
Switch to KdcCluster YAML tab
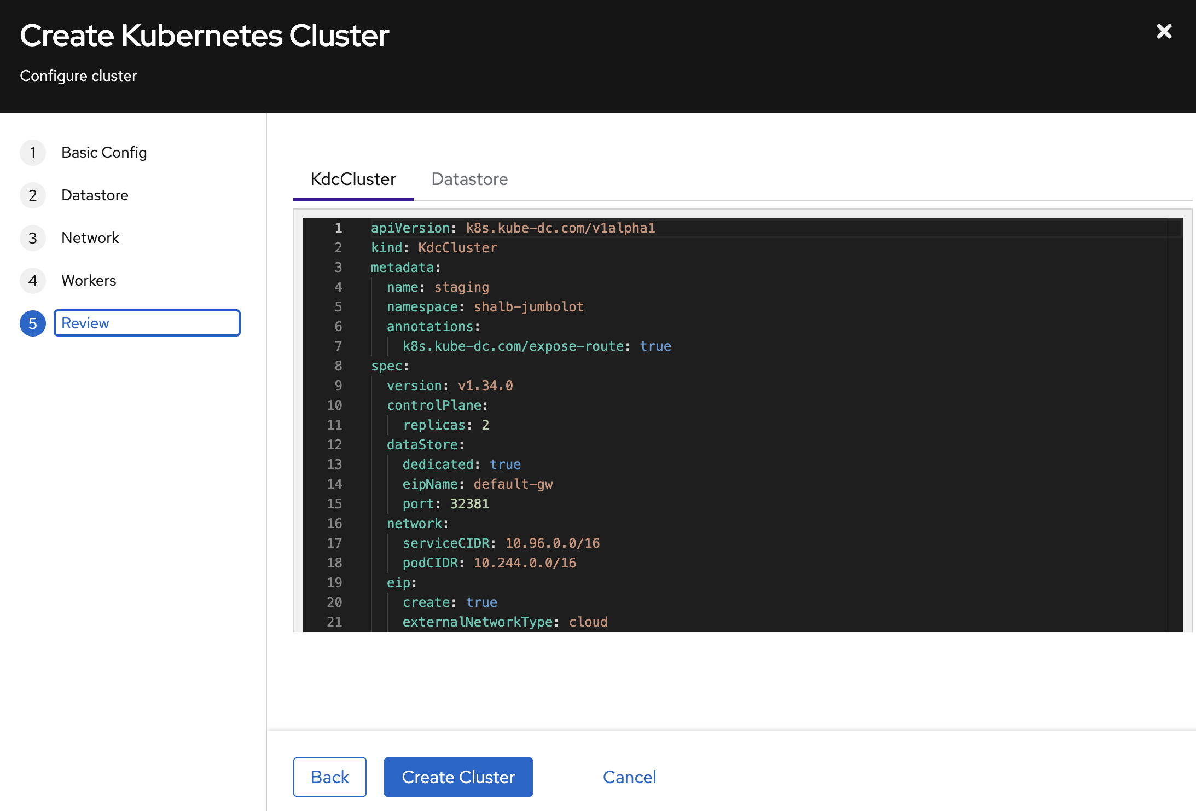point(353,179)
